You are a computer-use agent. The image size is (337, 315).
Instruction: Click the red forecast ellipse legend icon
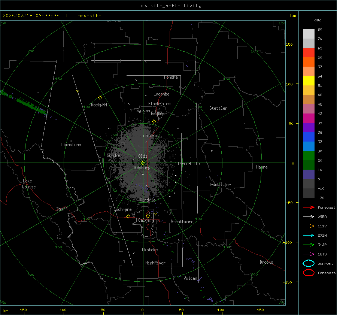[309, 273]
